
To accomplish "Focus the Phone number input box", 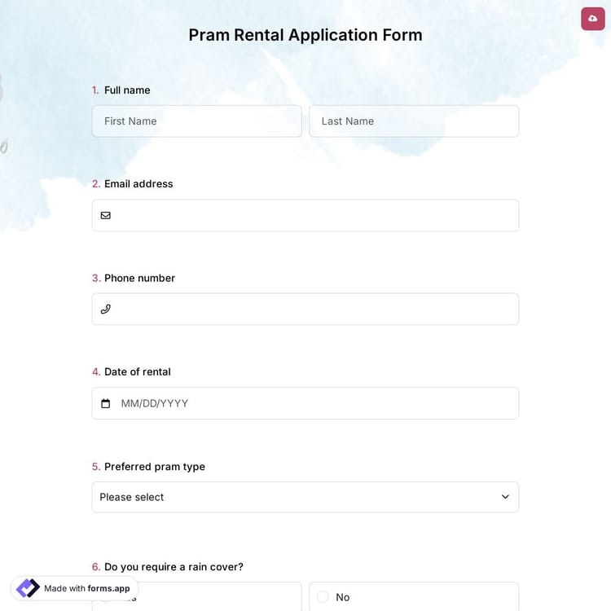I will tap(314, 310).
